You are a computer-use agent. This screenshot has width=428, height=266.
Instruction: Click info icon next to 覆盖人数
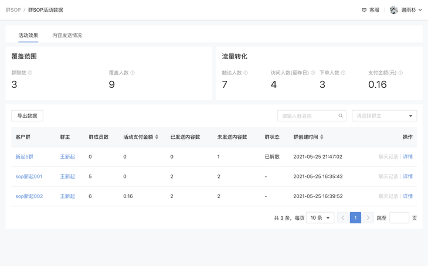point(133,73)
